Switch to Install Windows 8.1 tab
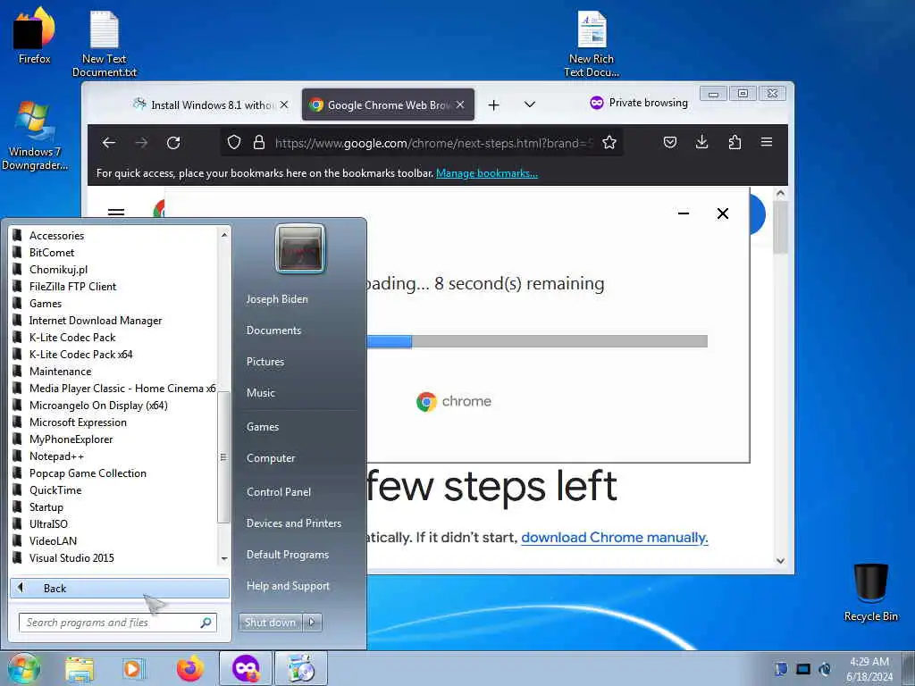915x686 pixels. pos(211,105)
